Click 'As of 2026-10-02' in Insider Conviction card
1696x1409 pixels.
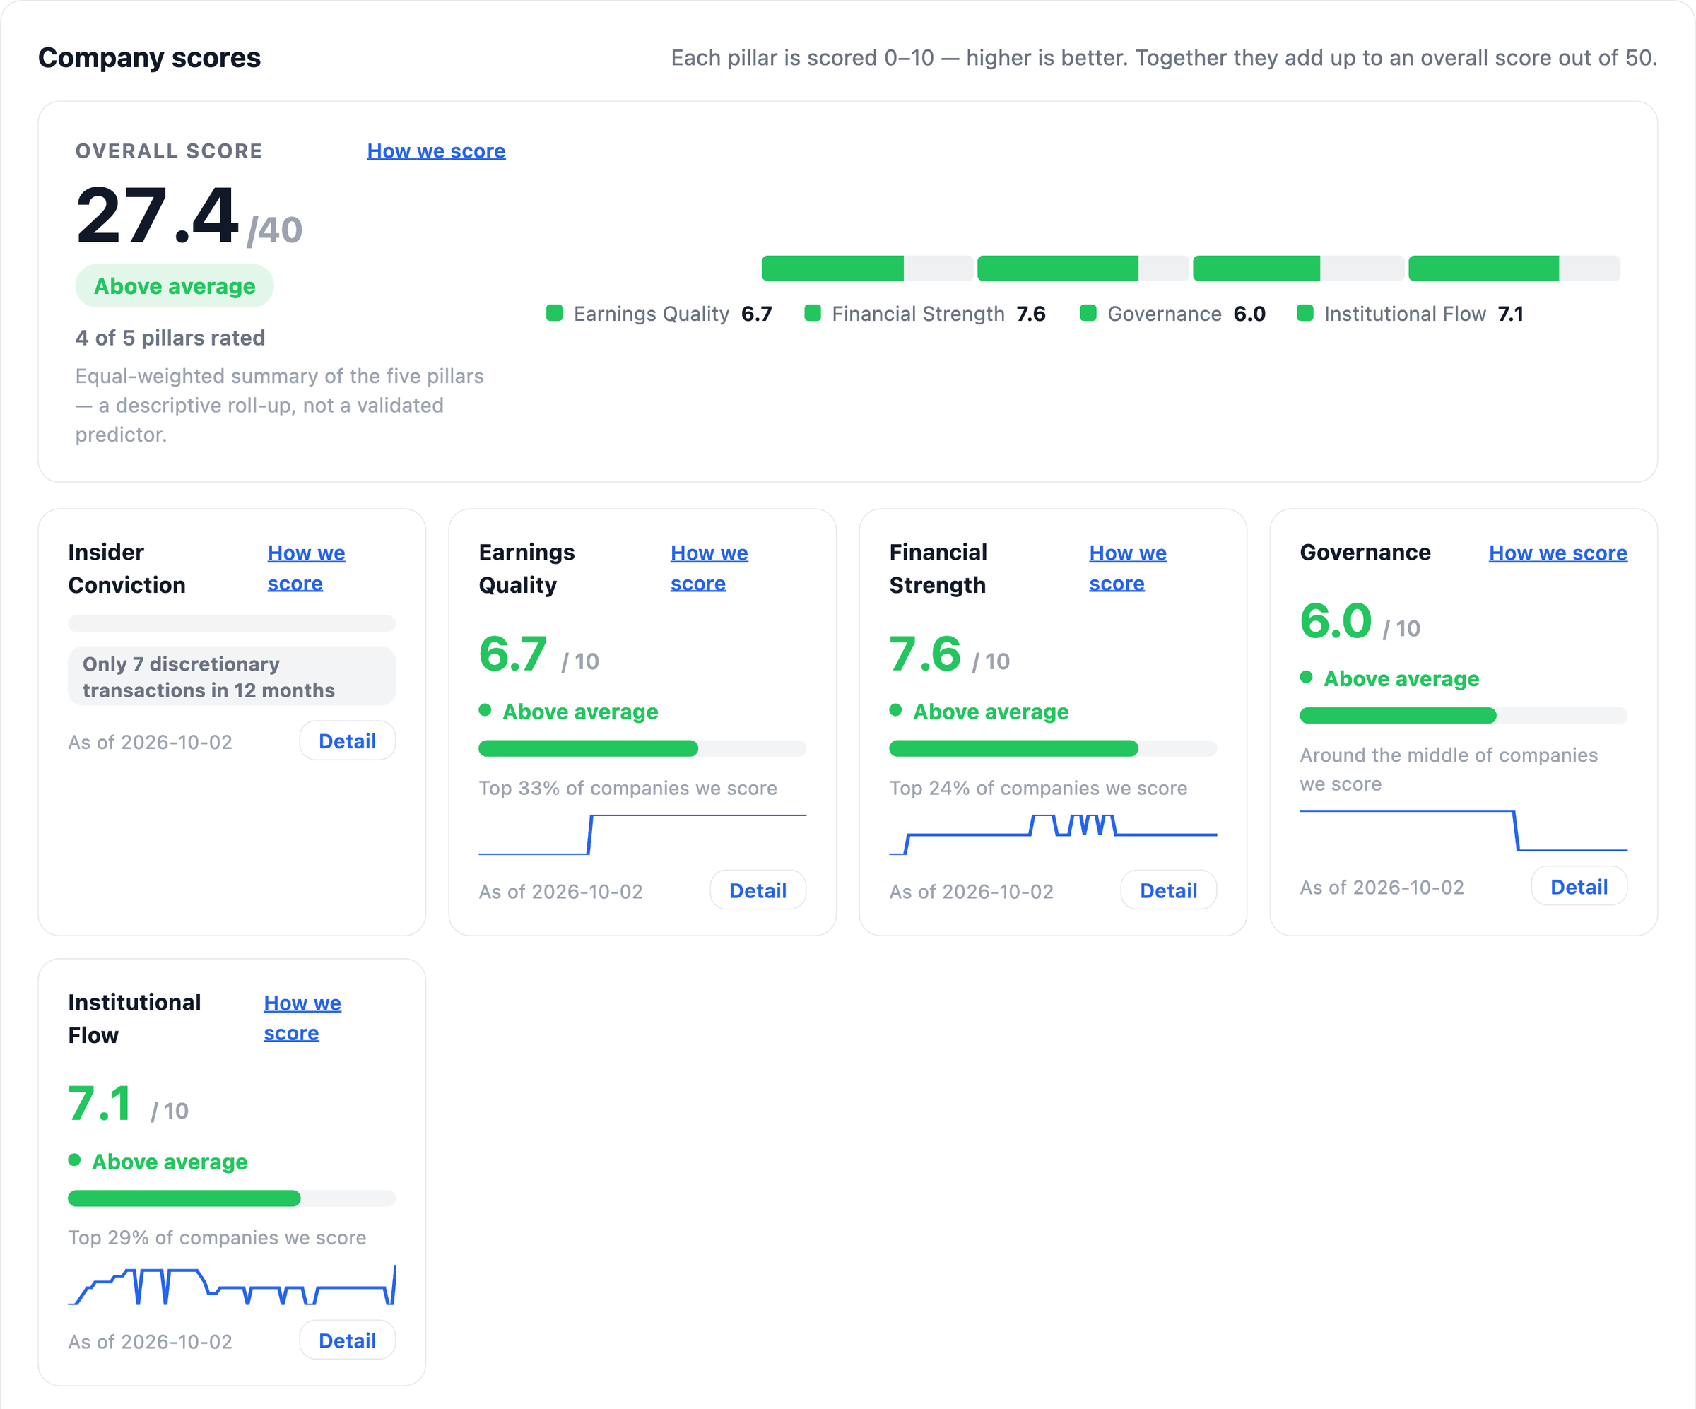click(151, 742)
